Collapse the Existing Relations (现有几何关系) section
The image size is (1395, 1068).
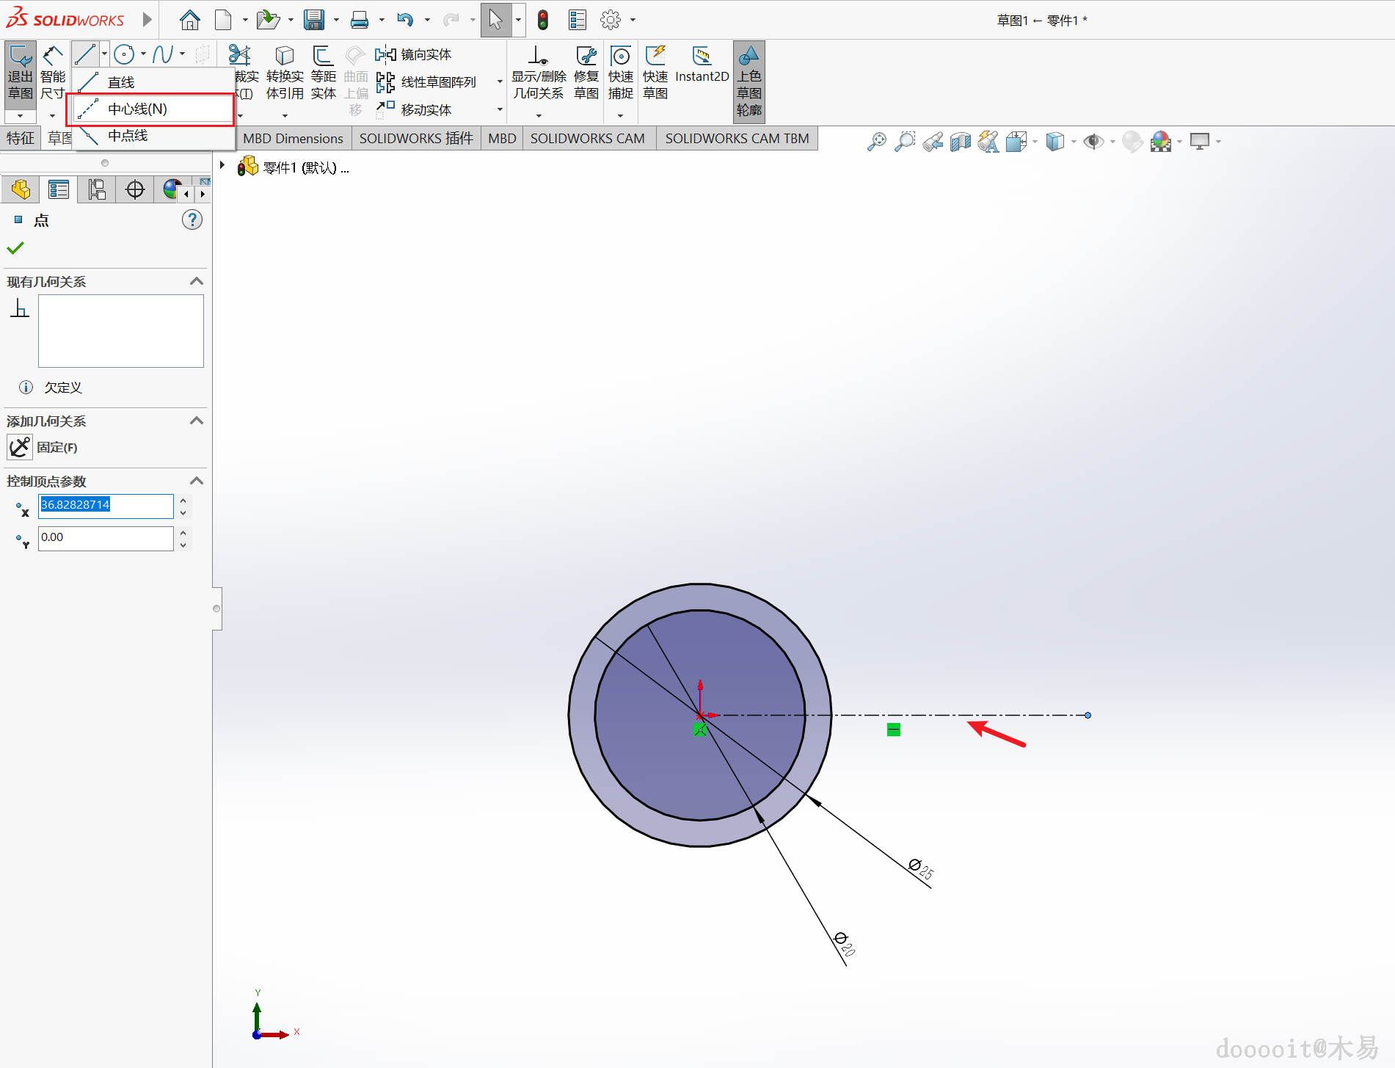196,282
